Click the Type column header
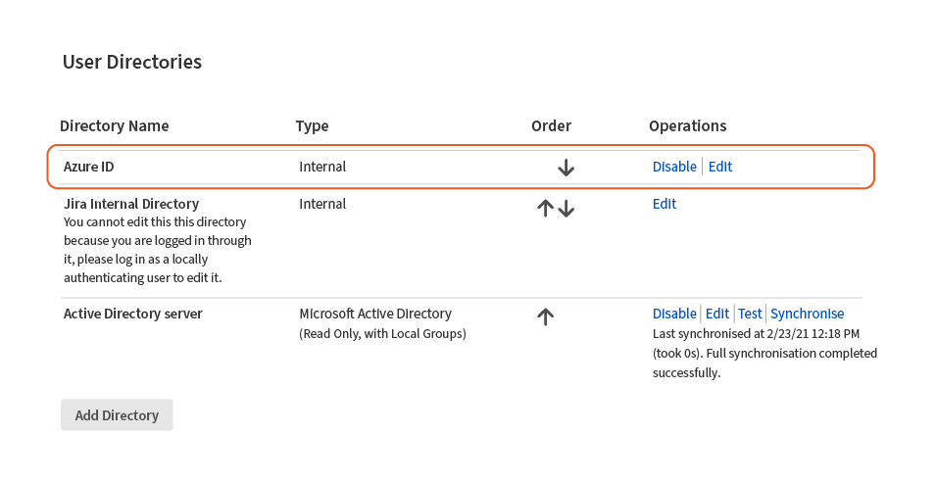The width and height of the screenshot is (936, 485). click(312, 125)
